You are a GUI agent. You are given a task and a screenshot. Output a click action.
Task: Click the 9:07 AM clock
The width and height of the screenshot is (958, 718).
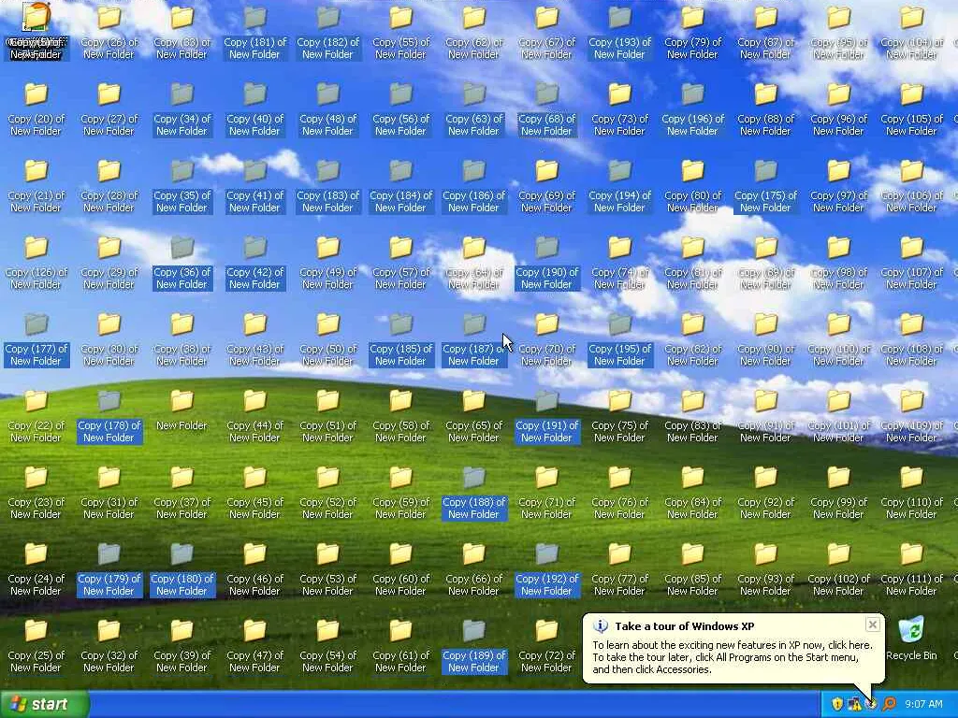[x=923, y=704]
